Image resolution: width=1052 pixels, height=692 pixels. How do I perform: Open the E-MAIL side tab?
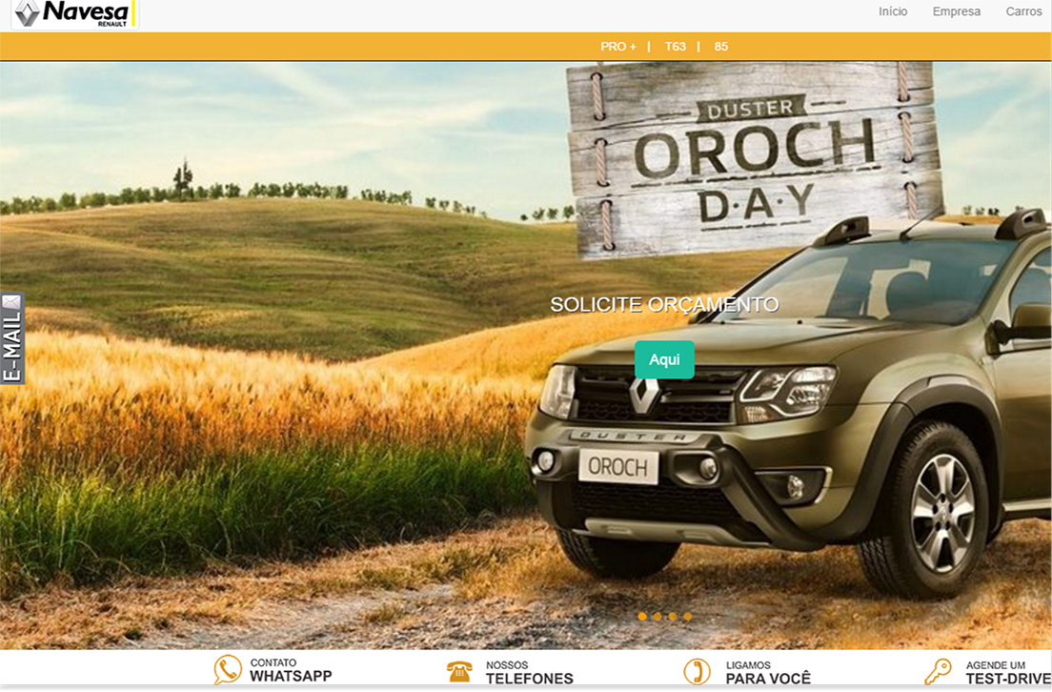[12, 338]
